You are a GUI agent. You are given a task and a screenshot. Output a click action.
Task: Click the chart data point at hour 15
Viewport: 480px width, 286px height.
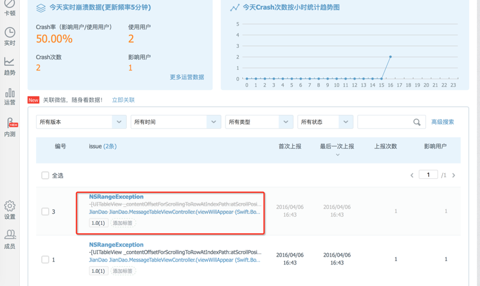pos(382,79)
